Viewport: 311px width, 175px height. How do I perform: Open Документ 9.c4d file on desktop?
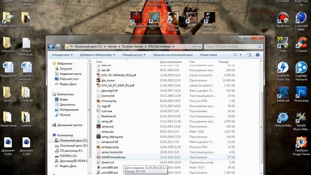(8, 146)
